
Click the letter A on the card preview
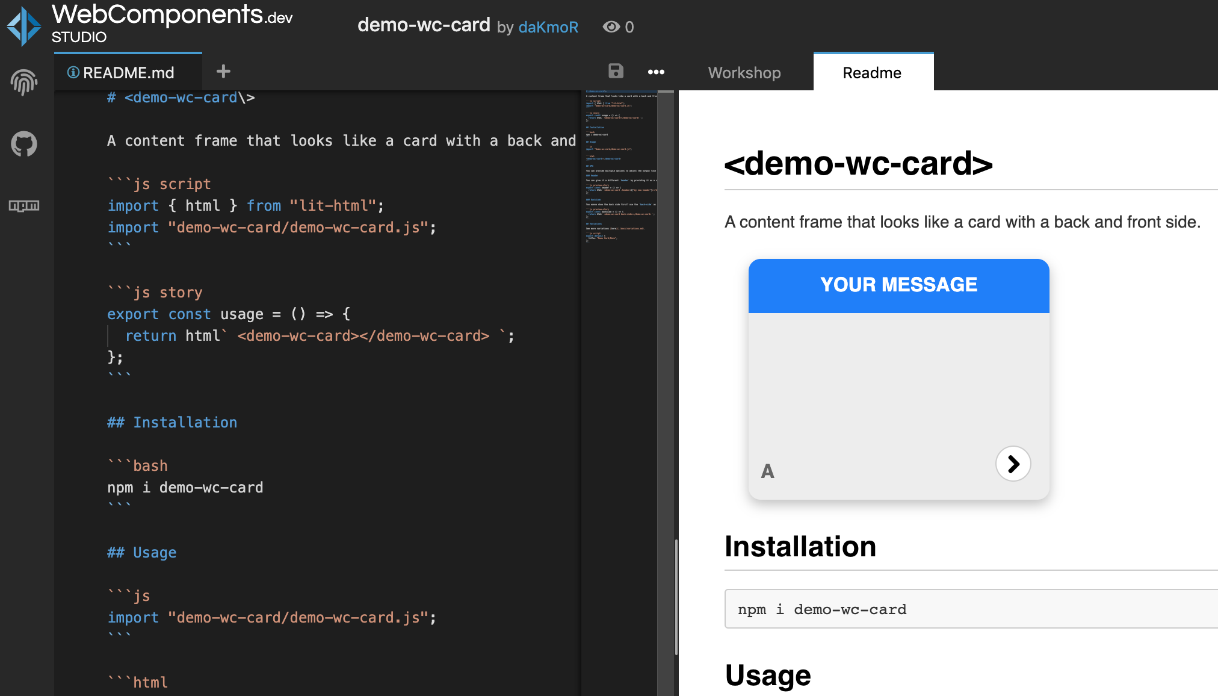click(x=767, y=471)
